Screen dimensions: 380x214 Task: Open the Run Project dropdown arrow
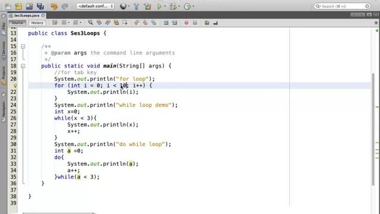coord(165,7)
